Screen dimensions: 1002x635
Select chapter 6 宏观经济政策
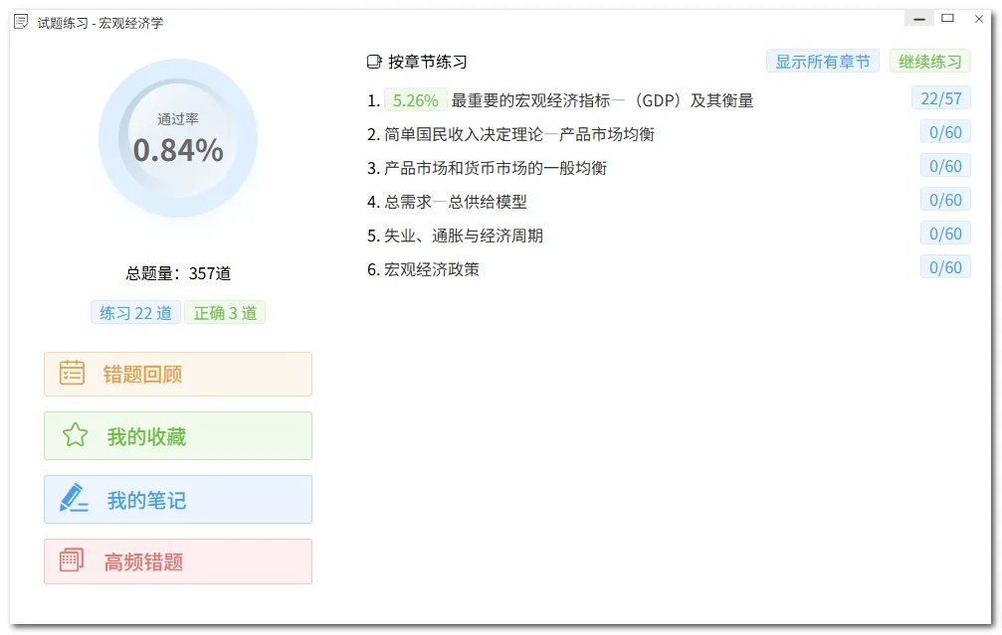coord(432,269)
